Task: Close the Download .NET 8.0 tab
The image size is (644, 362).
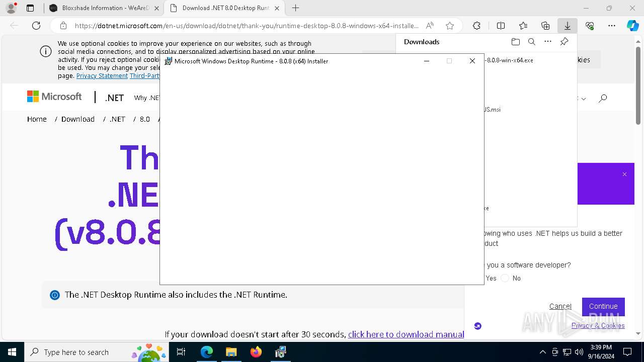Action: pos(277,8)
